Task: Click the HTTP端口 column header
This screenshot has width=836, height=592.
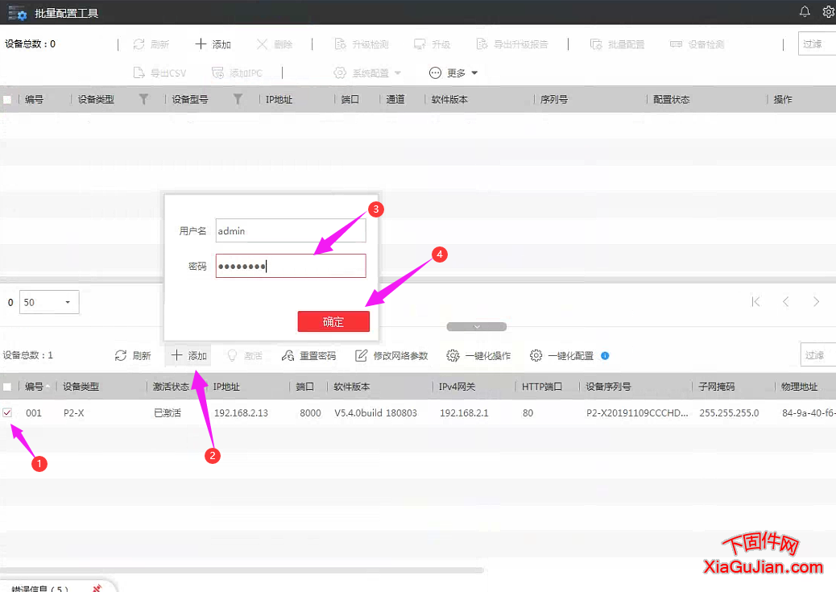Action: click(x=542, y=387)
